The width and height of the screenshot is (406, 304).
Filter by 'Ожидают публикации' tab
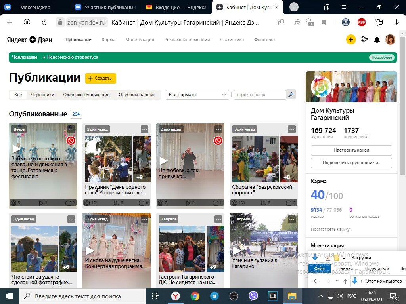[86, 95]
